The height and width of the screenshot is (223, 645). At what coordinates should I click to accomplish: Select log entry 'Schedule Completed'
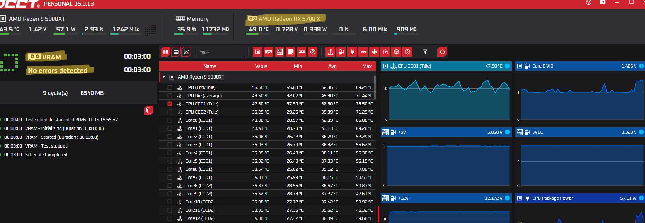coord(46,155)
